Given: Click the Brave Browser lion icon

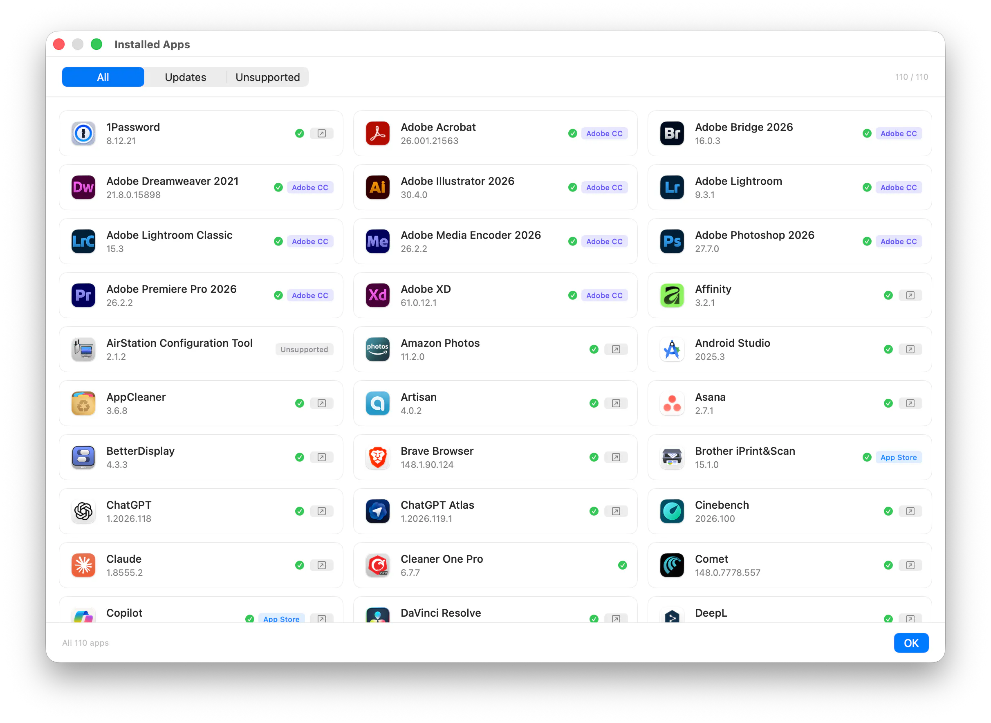Looking at the screenshot, I should point(378,457).
